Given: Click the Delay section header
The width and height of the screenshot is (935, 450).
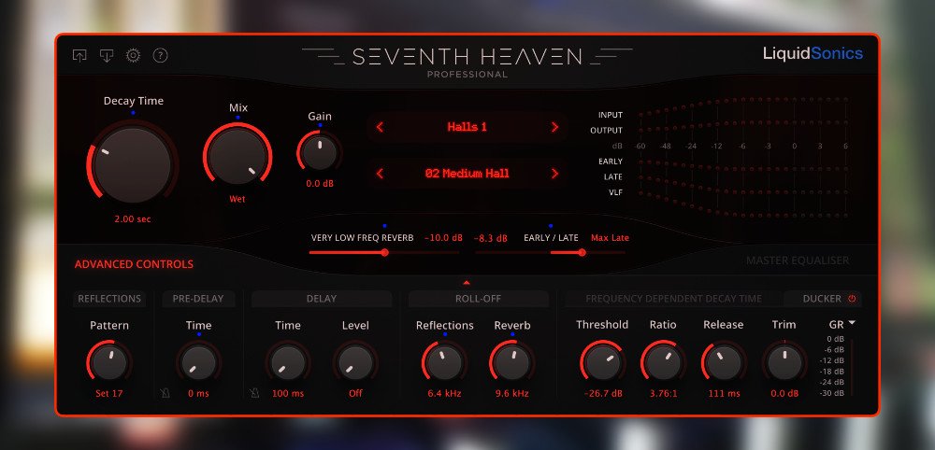Looking at the screenshot, I should (322, 299).
